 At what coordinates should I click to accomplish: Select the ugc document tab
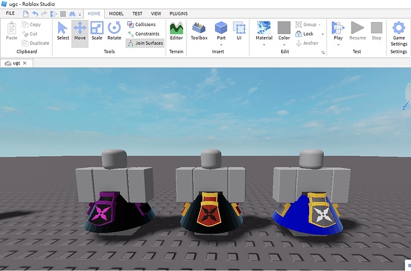click(17, 63)
